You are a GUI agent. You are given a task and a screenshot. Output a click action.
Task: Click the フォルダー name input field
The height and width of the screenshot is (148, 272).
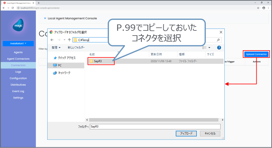tap(155, 127)
